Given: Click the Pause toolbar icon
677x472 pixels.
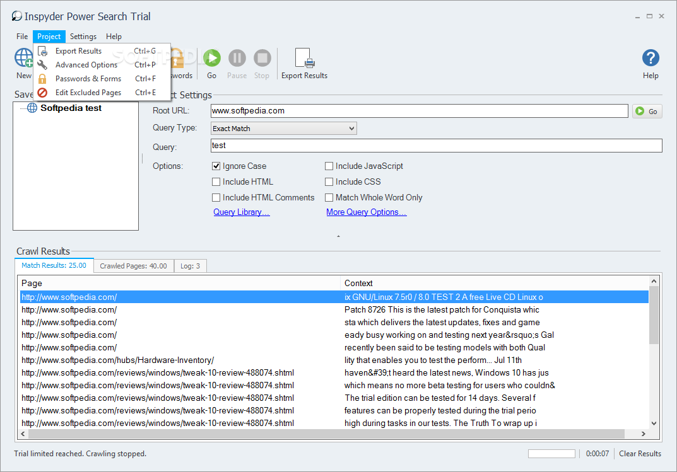Looking at the screenshot, I should tap(237, 58).
